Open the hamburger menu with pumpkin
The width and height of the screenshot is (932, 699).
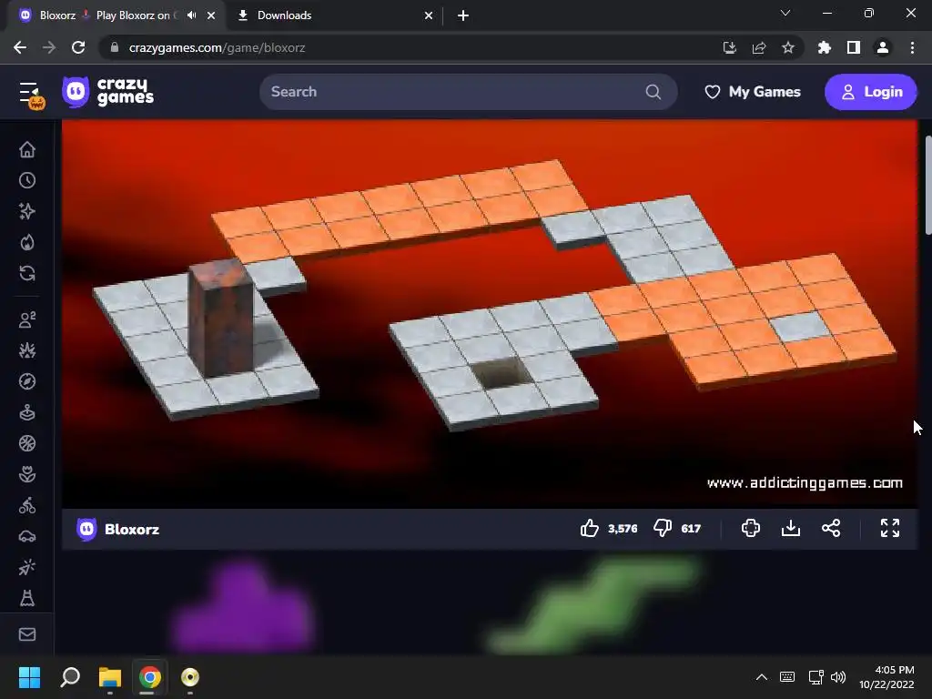(31, 95)
